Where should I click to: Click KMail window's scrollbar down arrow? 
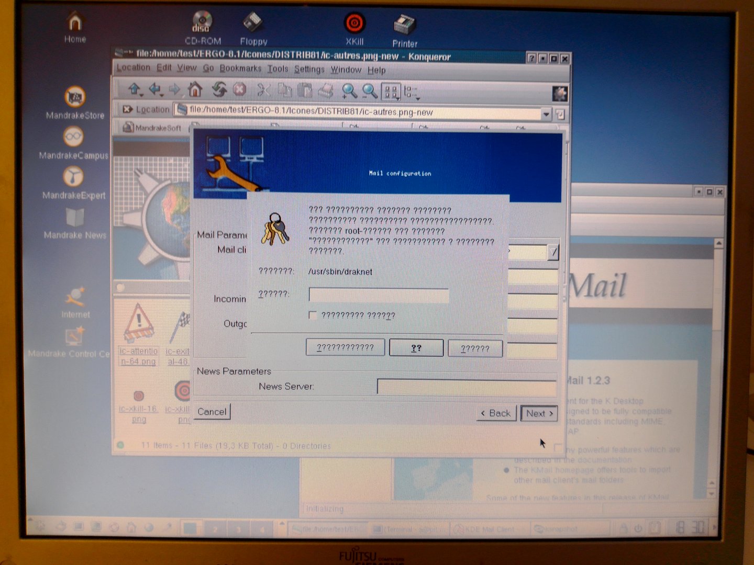[711, 493]
